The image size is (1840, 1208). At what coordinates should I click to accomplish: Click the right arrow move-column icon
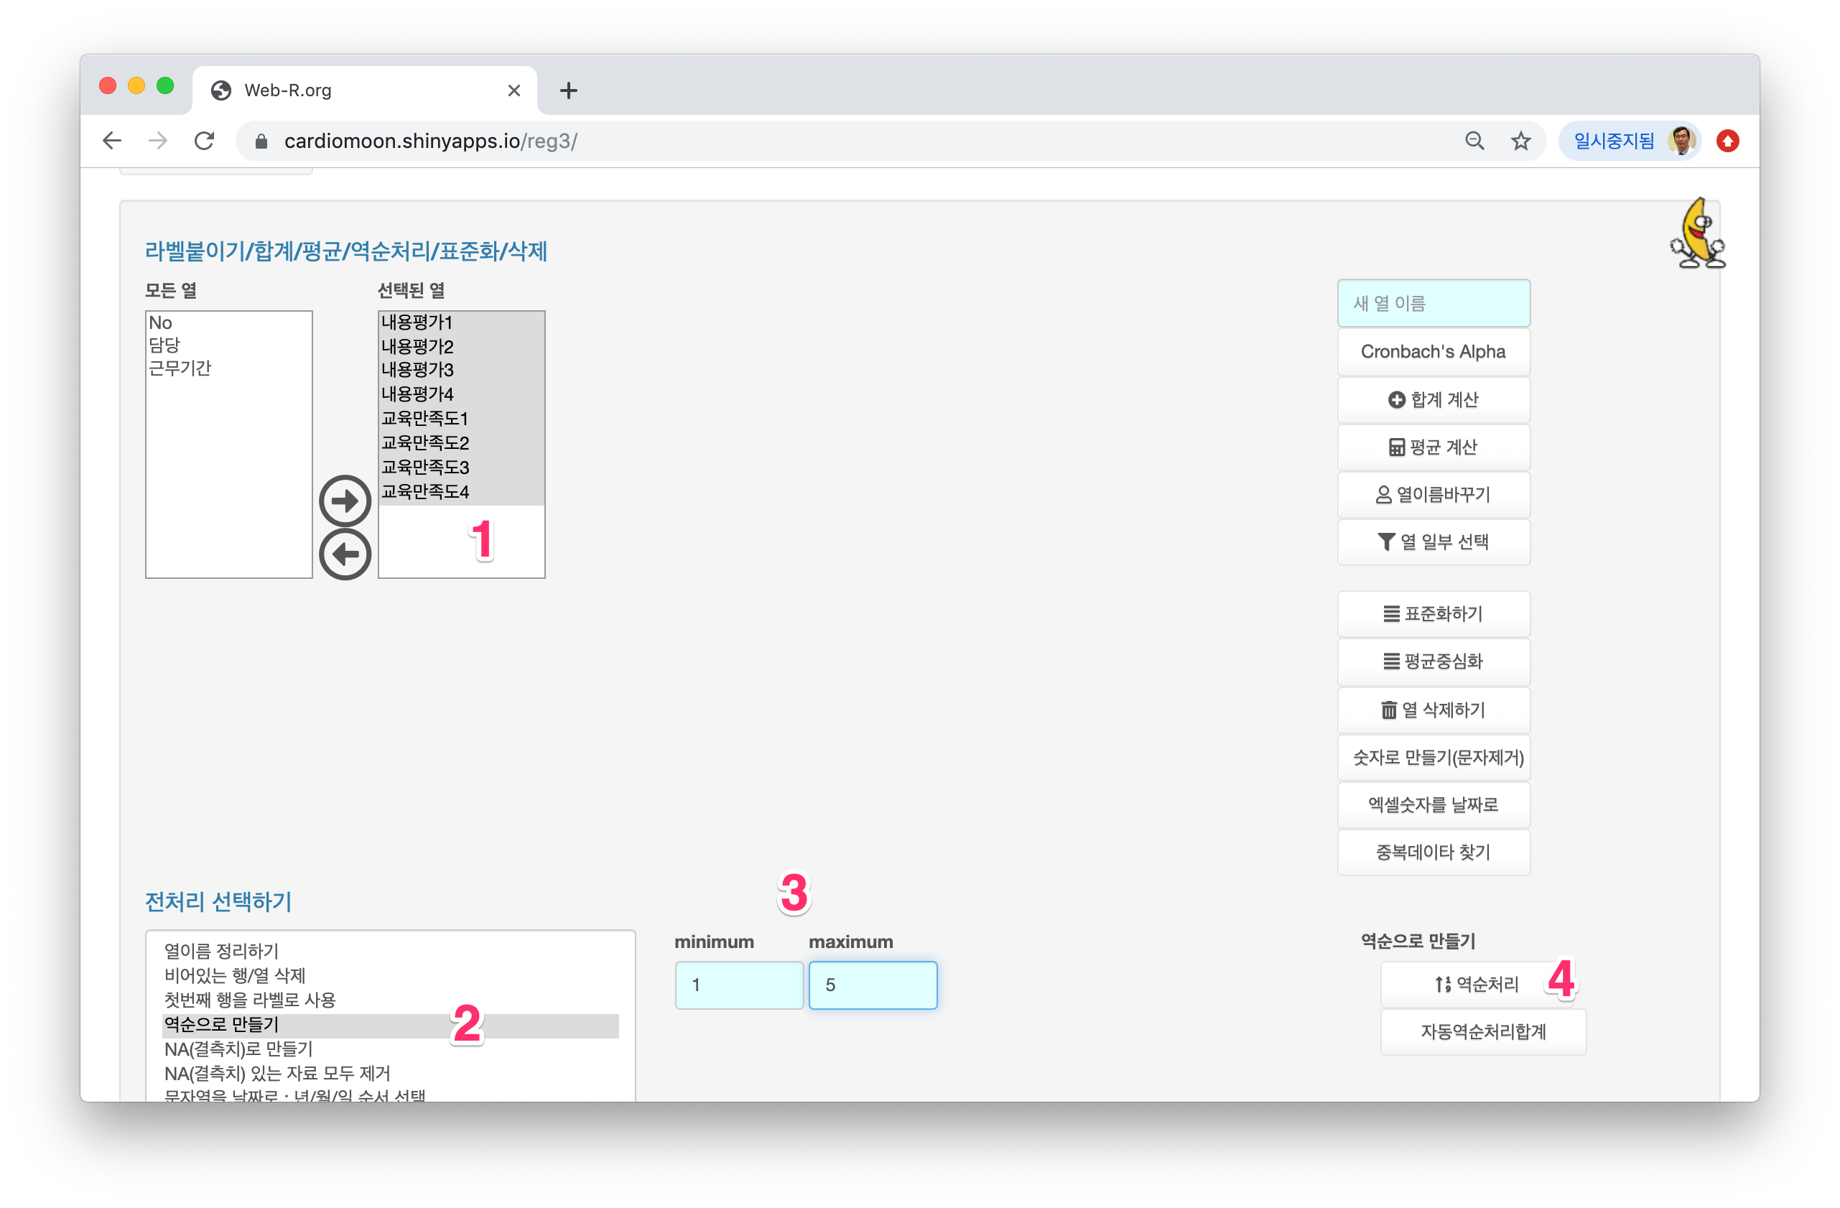pyautogui.click(x=345, y=501)
